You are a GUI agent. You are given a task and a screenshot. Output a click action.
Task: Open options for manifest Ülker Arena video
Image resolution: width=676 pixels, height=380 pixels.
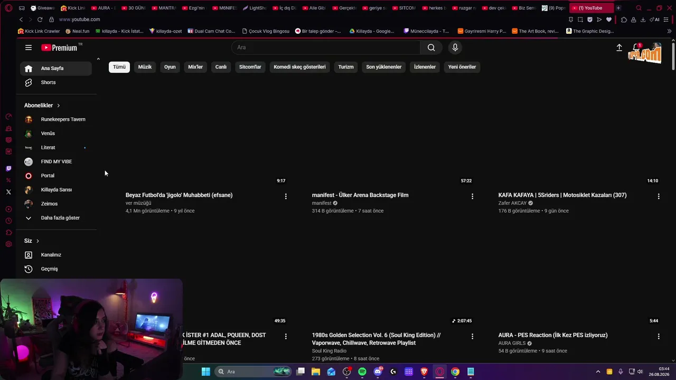point(472,196)
